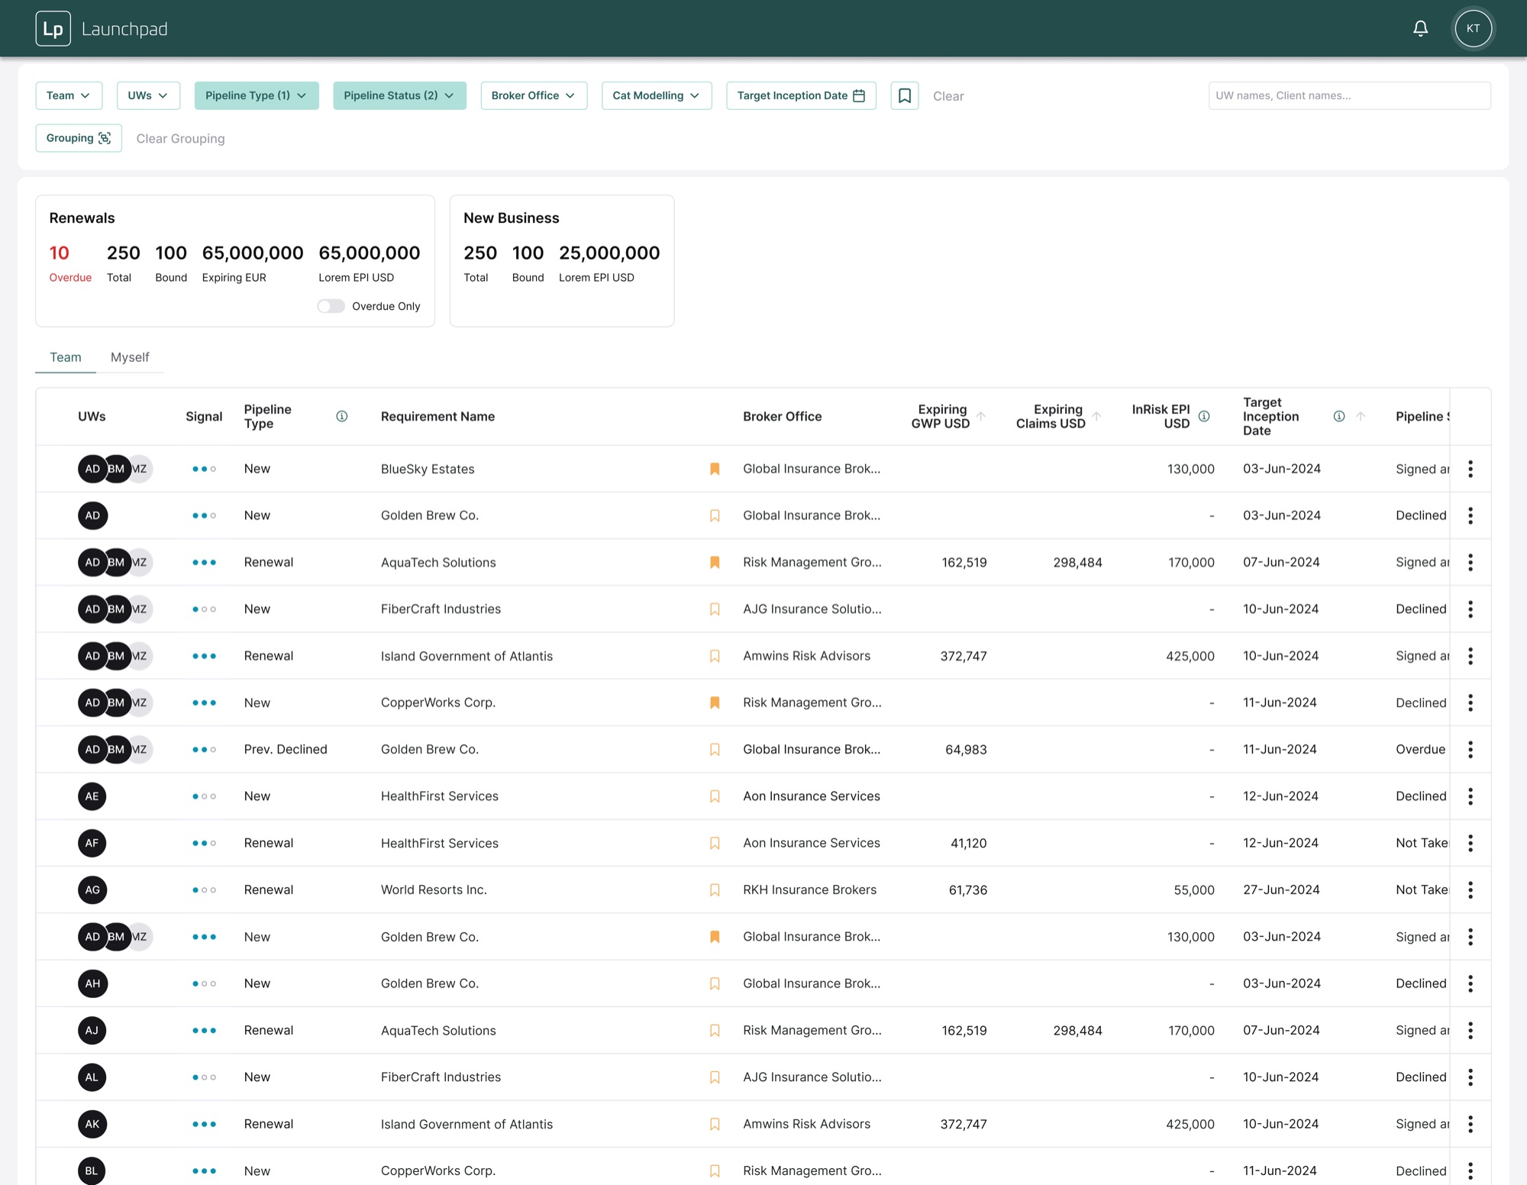The image size is (1527, 1185).
Task: Switch to the Team tab
Action: (66, 357)
